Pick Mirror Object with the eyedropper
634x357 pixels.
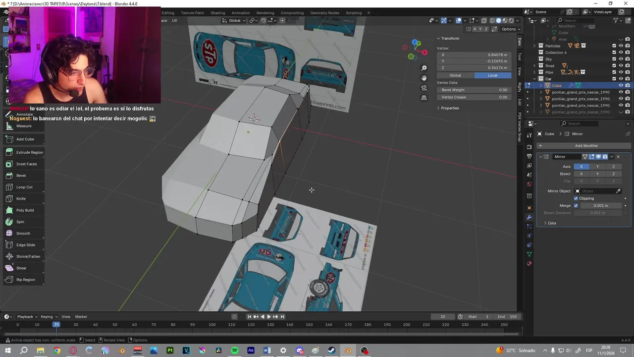point(618,191)
